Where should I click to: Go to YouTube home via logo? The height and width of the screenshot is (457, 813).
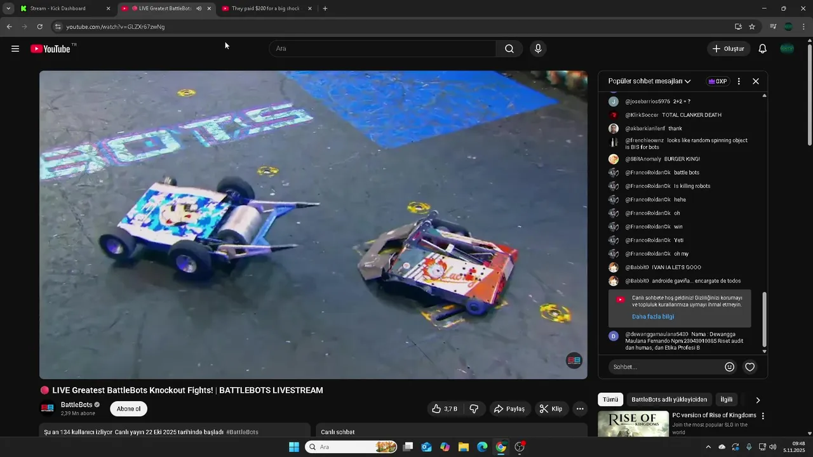pos(51,49)
